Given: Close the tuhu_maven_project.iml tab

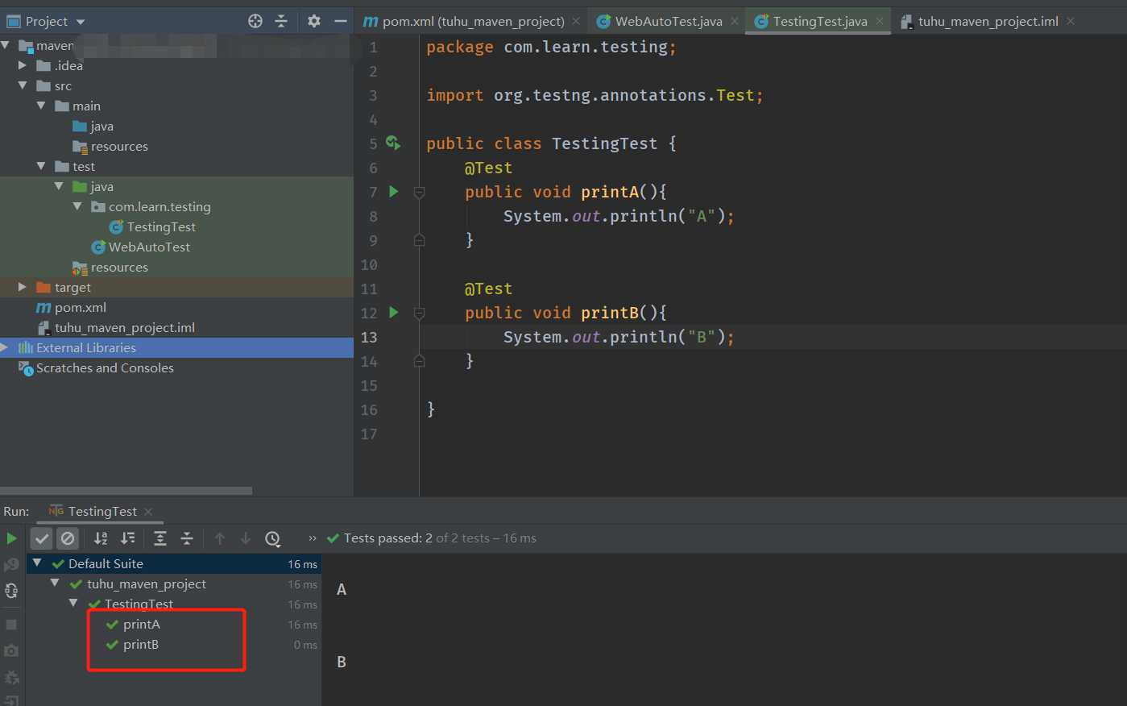Looking at the screenshot, I should click(1071, 21).
